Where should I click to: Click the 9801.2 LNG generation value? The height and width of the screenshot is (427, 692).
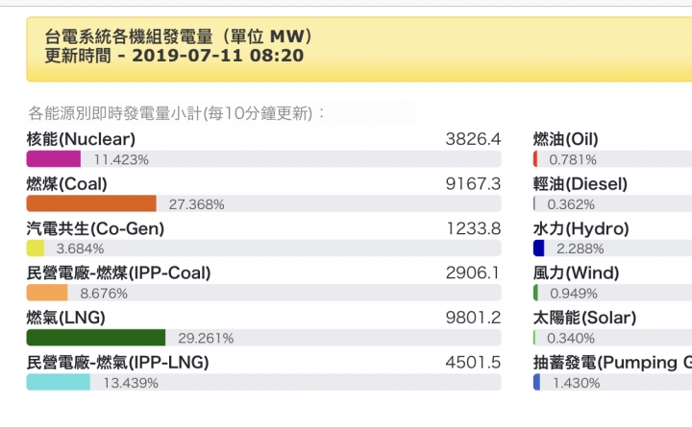473,318
